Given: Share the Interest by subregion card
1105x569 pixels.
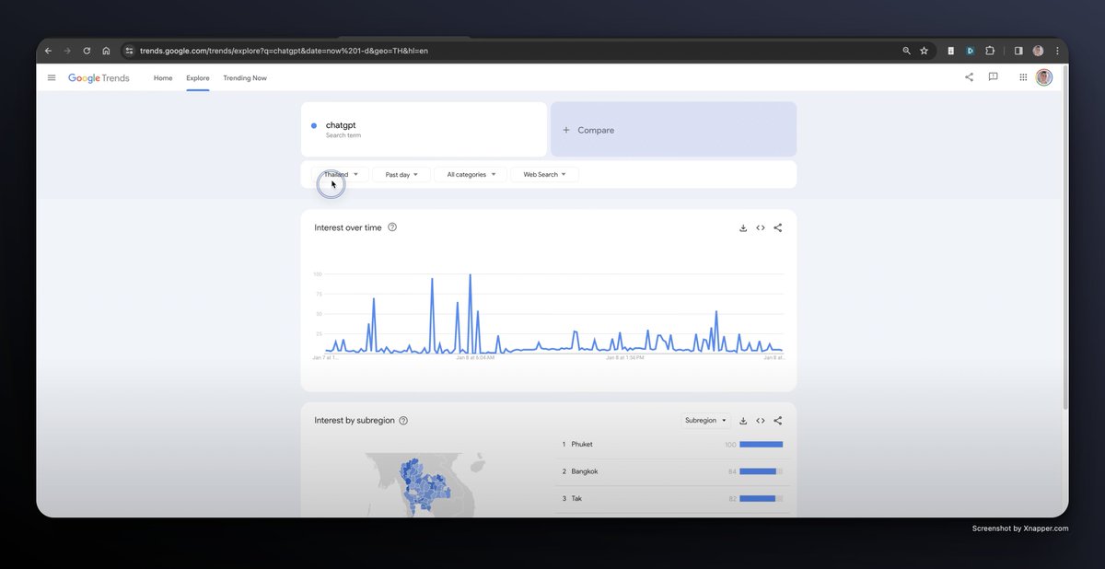Looking at the screenshot, I should point(778,421).
